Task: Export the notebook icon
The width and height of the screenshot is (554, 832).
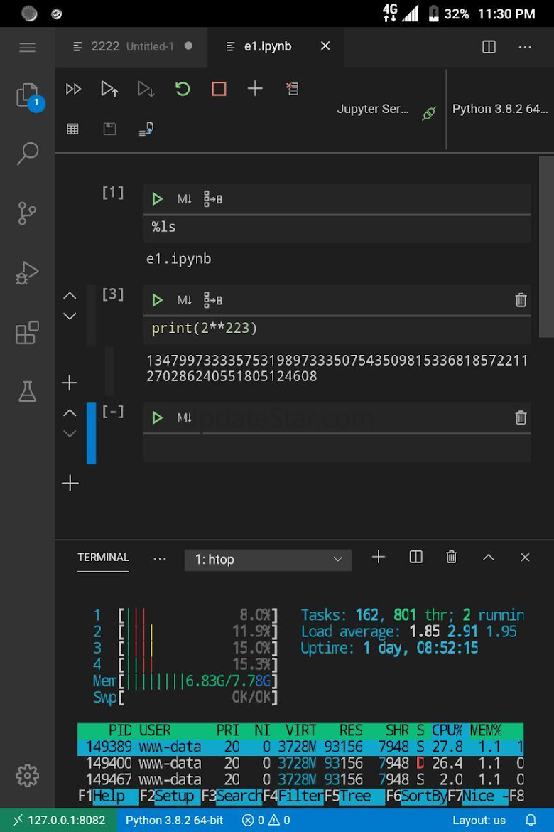Action: pos(146,129)
